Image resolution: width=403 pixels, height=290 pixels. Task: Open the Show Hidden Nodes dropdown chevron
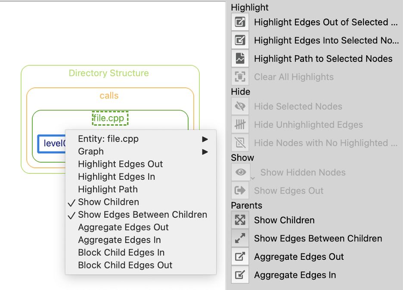(x=253, y=178)
